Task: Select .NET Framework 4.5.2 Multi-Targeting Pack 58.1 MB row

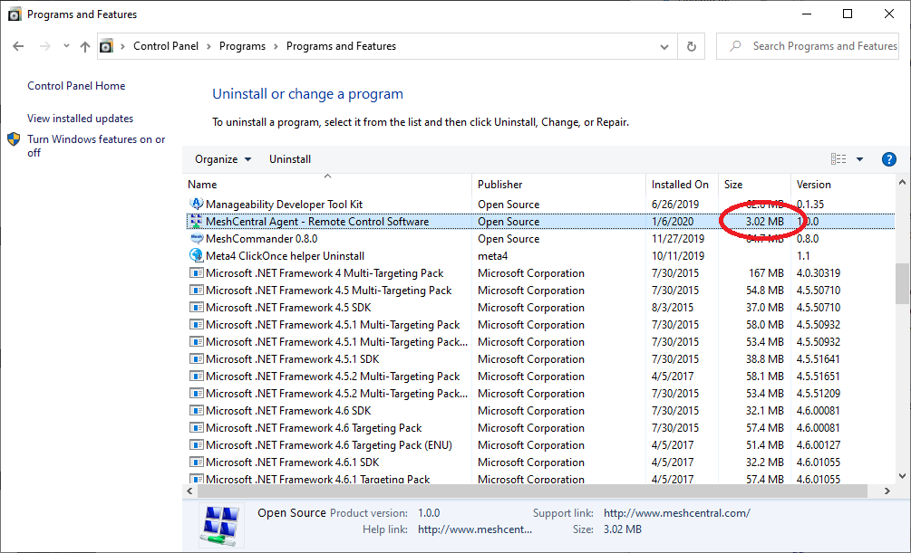Action: point(540,376)
